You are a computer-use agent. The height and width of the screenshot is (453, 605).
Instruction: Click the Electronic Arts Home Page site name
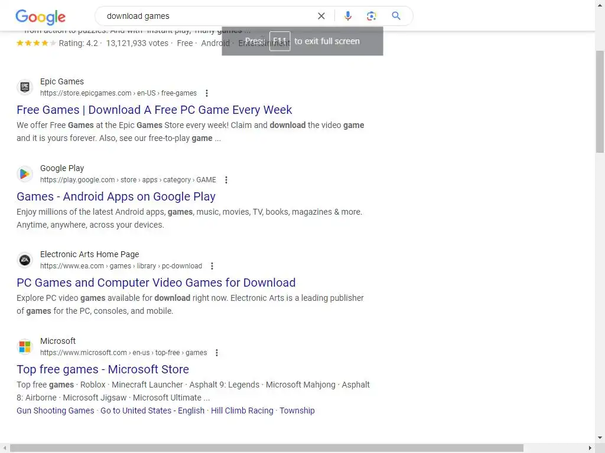pyautogui.click(x=90, y=255)
